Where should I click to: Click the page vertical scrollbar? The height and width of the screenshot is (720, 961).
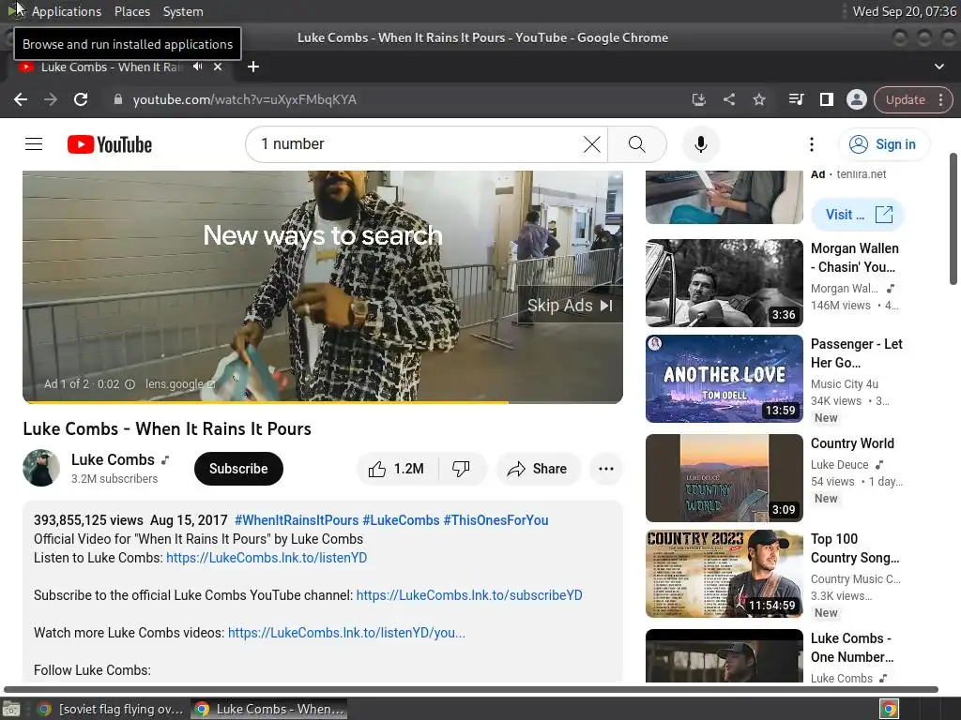click(x=953, y=219)
